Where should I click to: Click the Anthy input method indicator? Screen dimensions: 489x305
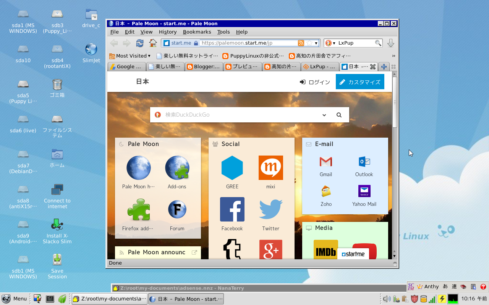(x=428, y=287)
